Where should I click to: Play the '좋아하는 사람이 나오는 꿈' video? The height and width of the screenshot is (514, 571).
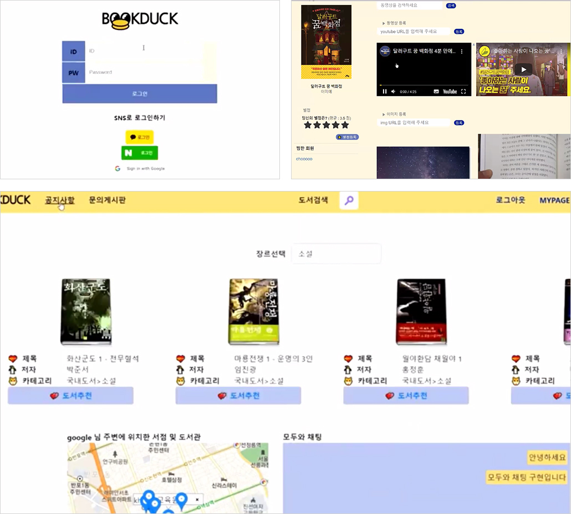pyautogui.click(x=524, y=69)
